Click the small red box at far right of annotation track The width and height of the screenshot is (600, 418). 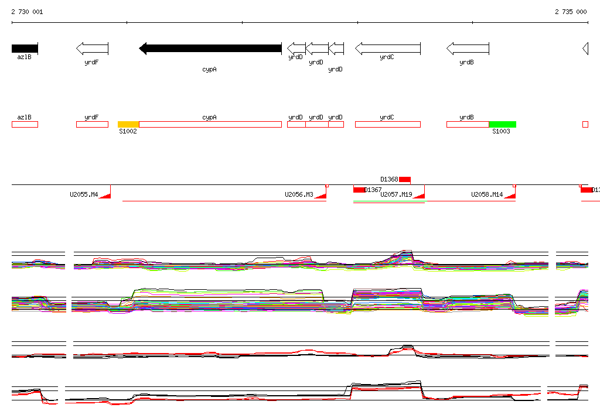coord(585,124)
